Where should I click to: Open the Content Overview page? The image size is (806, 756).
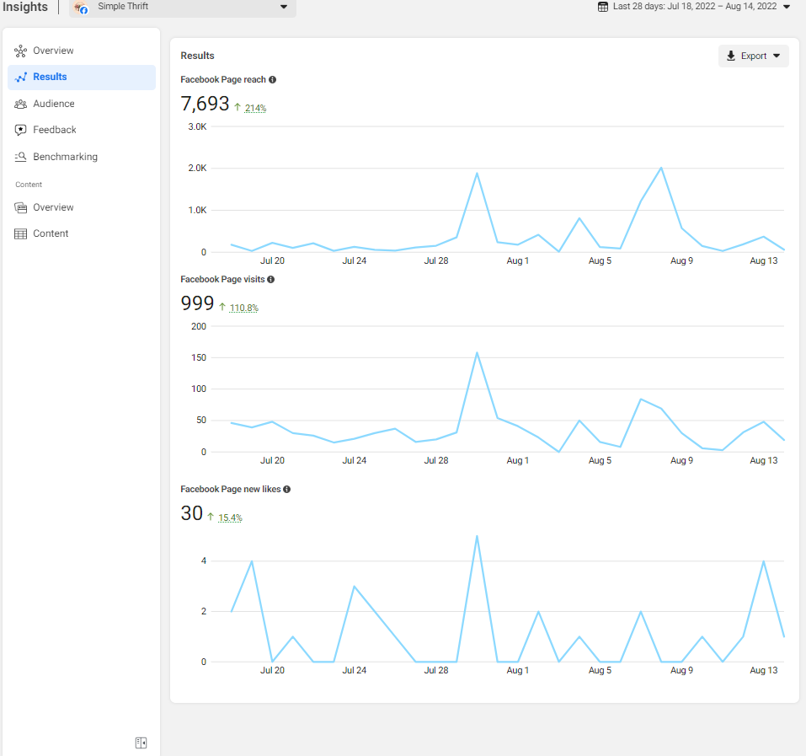53,207
